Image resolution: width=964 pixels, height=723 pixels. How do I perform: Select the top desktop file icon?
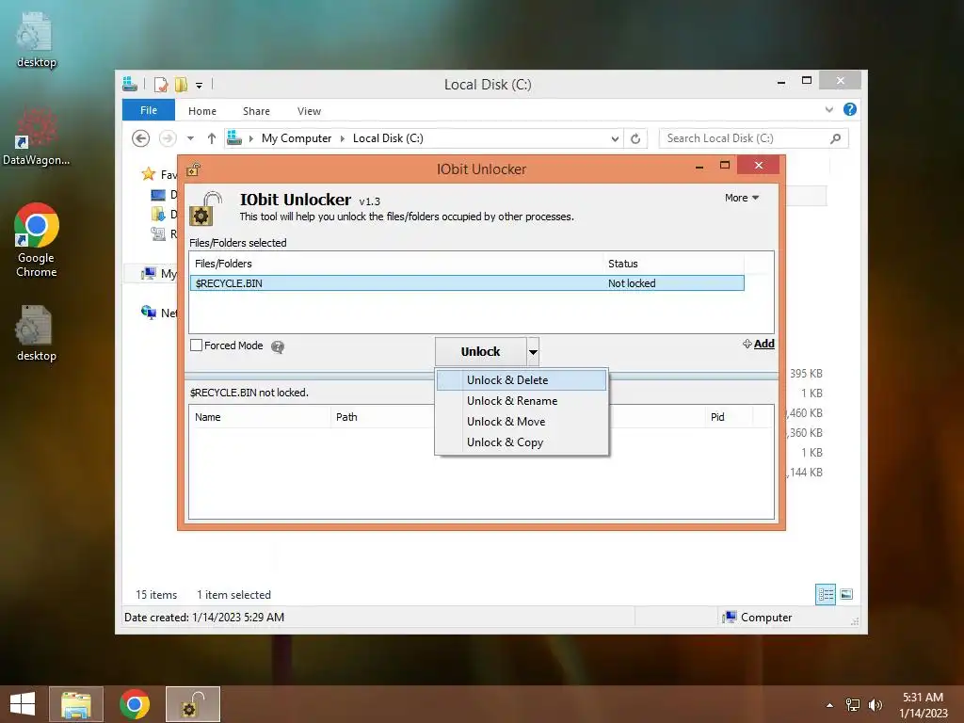pos(37,40)
